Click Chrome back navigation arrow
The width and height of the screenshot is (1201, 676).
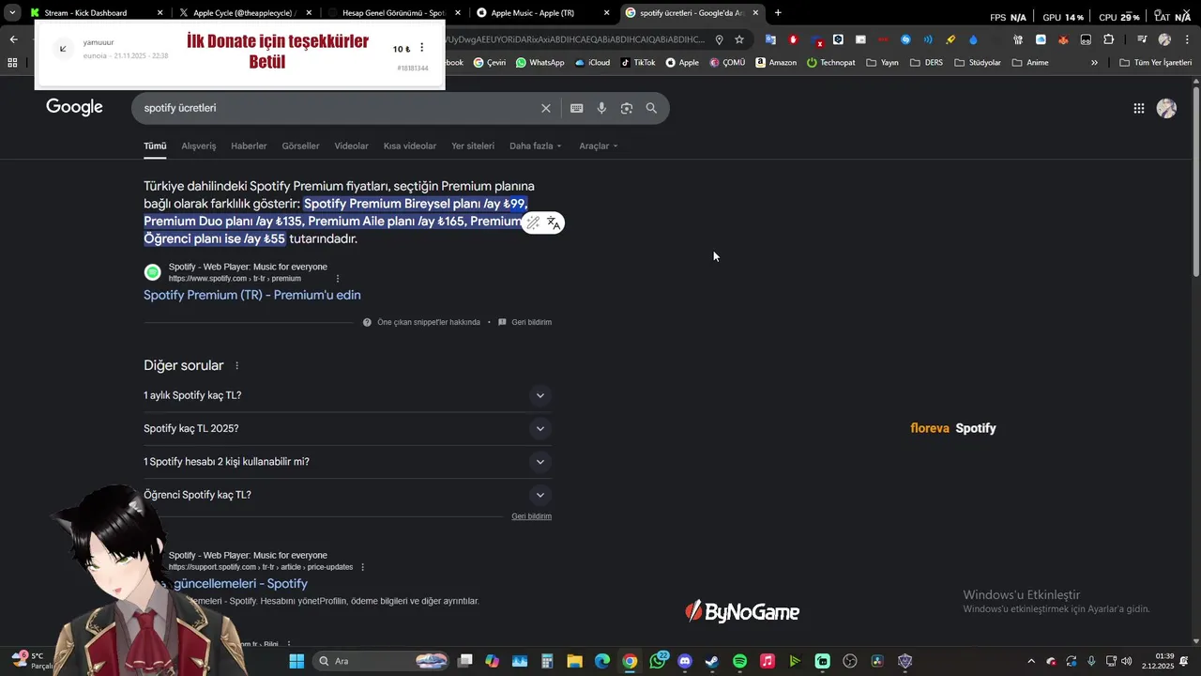coord(13,39)
